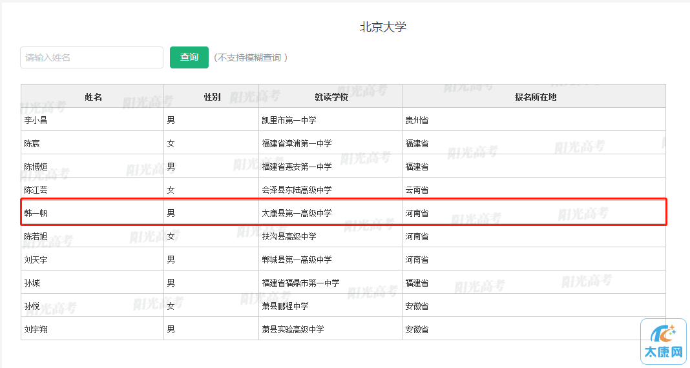Click gender 男 in 陈博烜's row
The width and height of the screenshot is (690, 368).
(171, 167)
